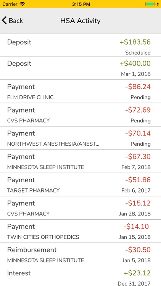This screenshot has width=161, height=286.
Task: Tap the battery indicator icon
Action: (150, 4)
